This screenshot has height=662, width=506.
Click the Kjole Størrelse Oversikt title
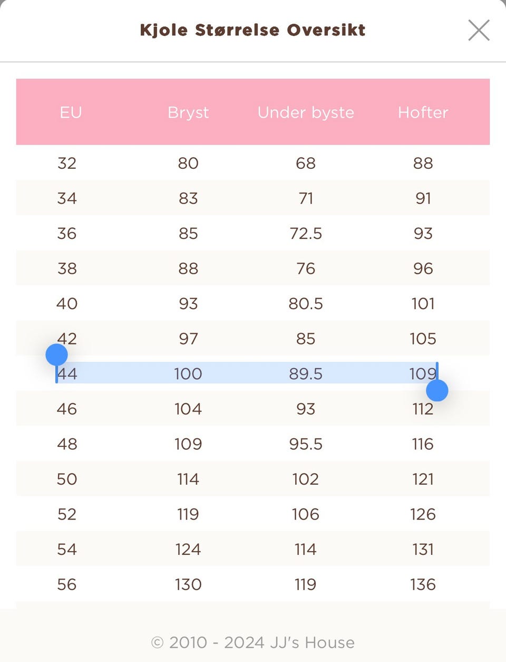click(x=252, y=30)
